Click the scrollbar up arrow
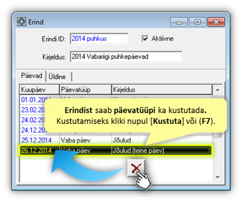 pyautogui.click(x=217, y=89)
